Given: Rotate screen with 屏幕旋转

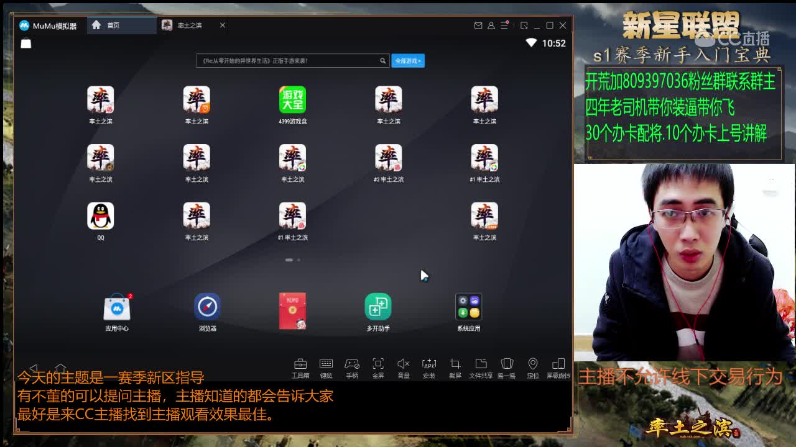Looking at the screenshot, I should (558, 368).
